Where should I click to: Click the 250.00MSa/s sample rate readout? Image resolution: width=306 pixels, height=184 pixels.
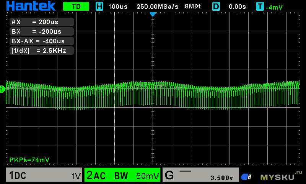[157, 7]
